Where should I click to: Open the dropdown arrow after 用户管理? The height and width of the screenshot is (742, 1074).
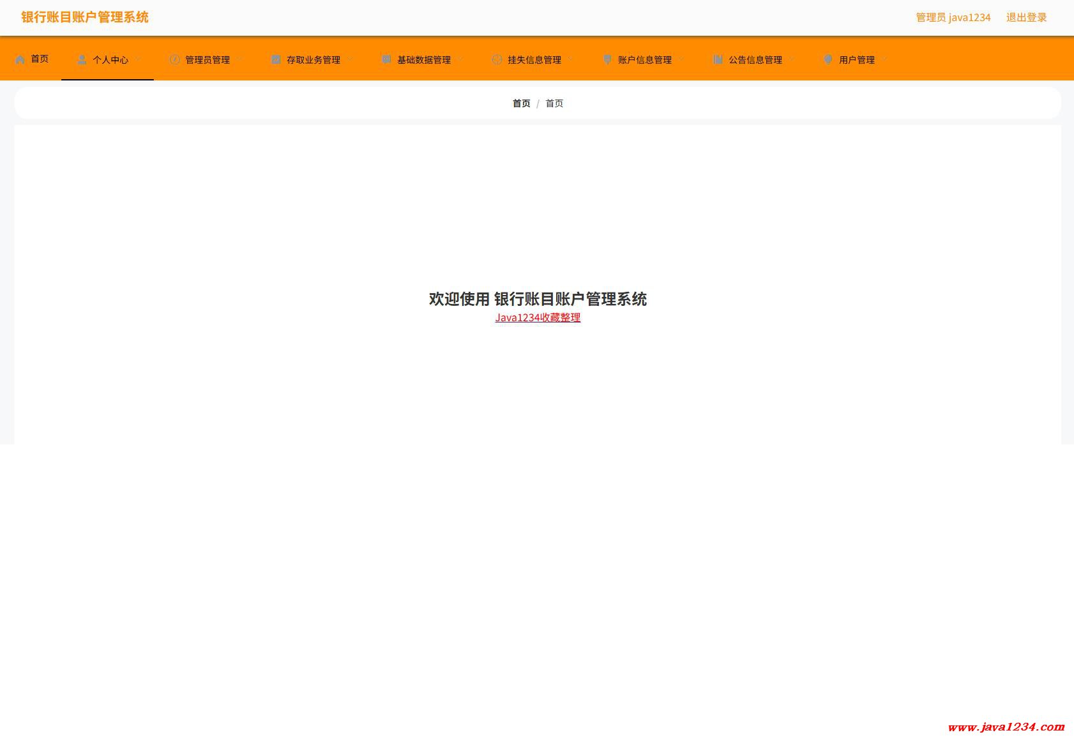[884, 59]
